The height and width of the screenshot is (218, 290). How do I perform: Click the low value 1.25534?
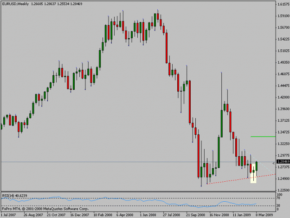coord(63,4)
